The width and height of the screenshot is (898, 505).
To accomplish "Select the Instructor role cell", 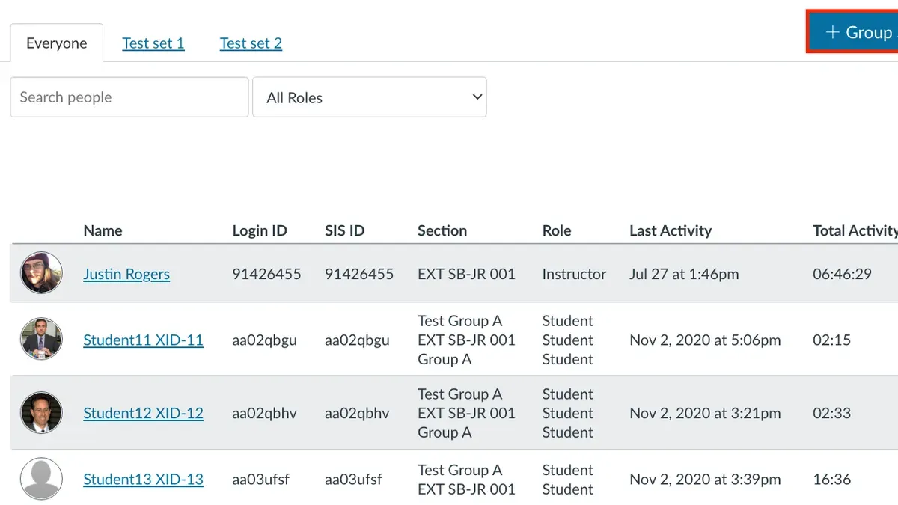I will coord(574,274).
